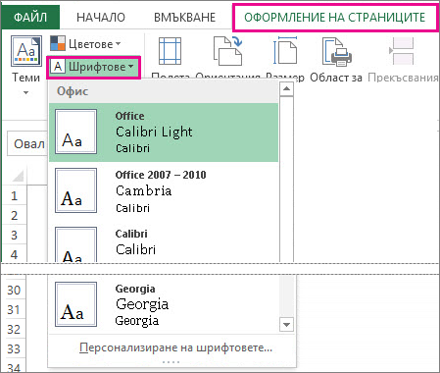440x373 pixels.
Task: Open the Шрифтове fonts dropdown
Action: pyautogui.click(x=93, y=67)
